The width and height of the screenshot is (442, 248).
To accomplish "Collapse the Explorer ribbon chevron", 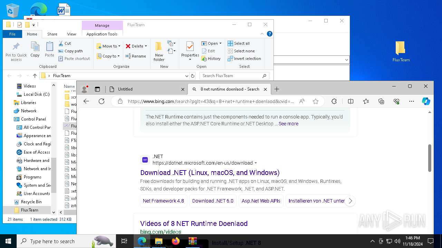I will pos(262,34).
